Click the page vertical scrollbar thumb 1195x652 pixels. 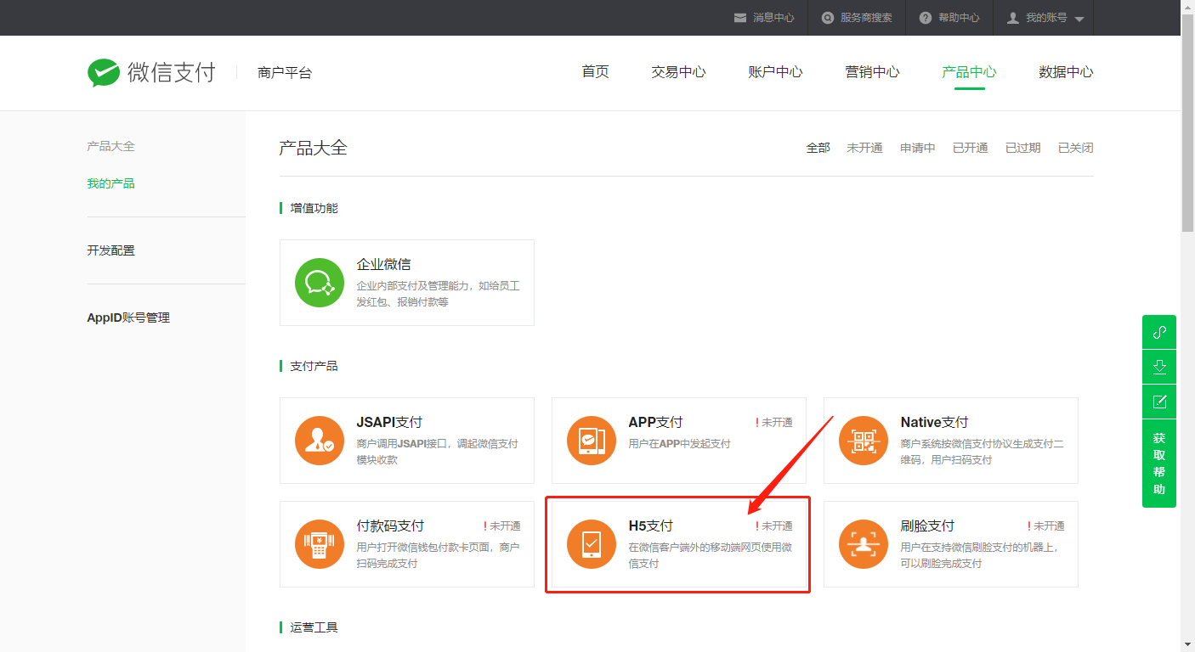(x=1188, y=123)
